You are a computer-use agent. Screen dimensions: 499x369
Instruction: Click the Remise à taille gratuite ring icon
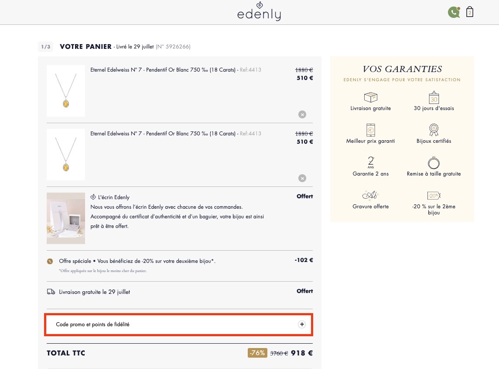[434, 162]
